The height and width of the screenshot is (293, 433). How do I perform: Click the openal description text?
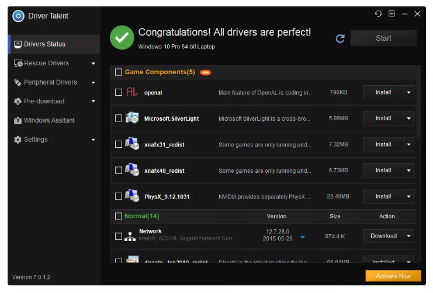tap(265, 93)
